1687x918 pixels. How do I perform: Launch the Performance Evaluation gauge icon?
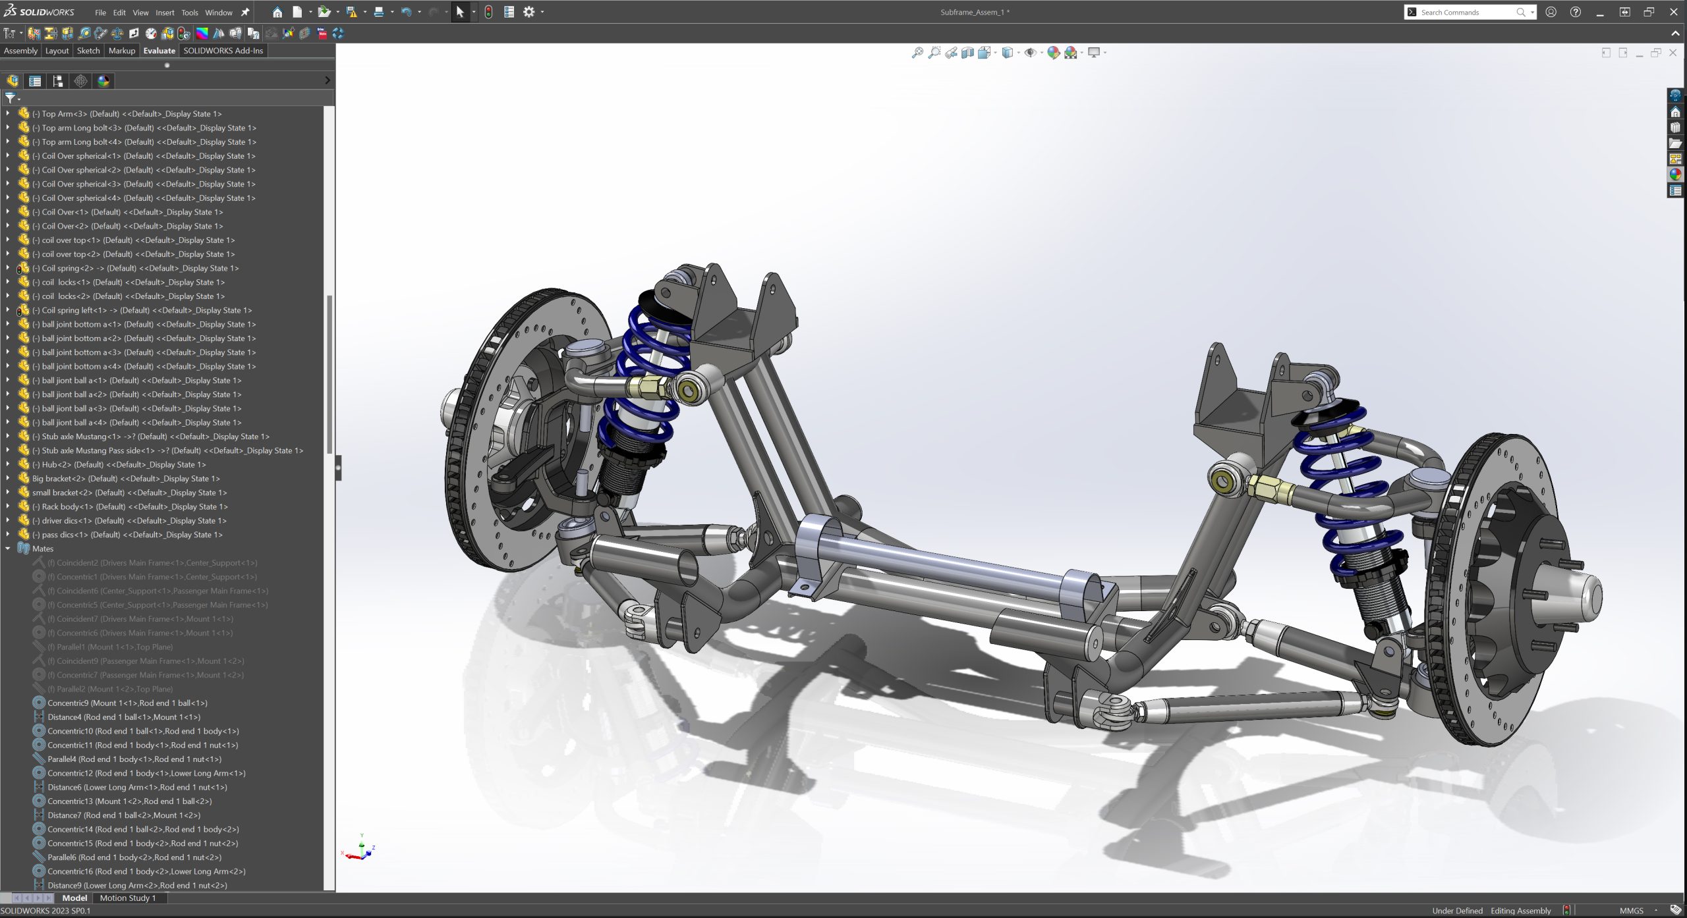pos(151,33)
